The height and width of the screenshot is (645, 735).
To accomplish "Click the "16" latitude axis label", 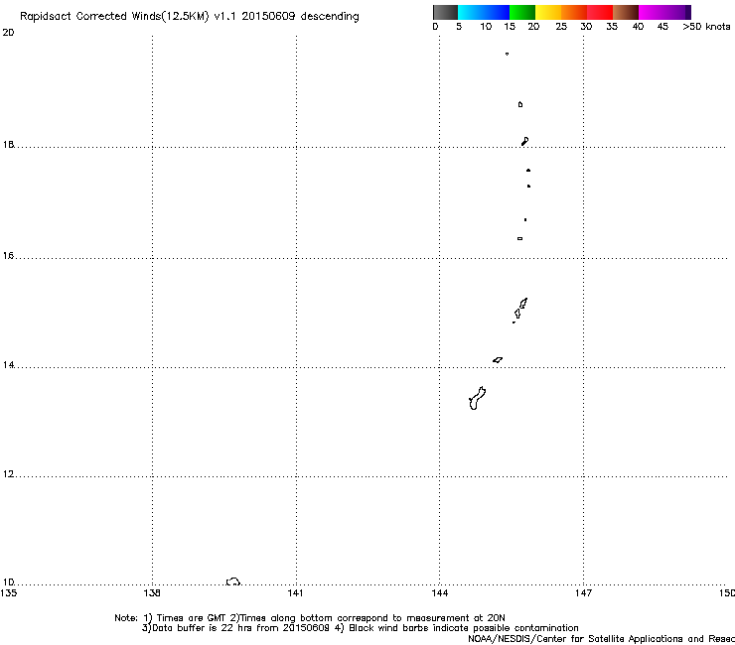I will [8, 256].
